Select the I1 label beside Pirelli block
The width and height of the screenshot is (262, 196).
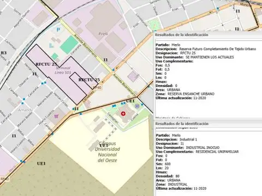point(105,60)
